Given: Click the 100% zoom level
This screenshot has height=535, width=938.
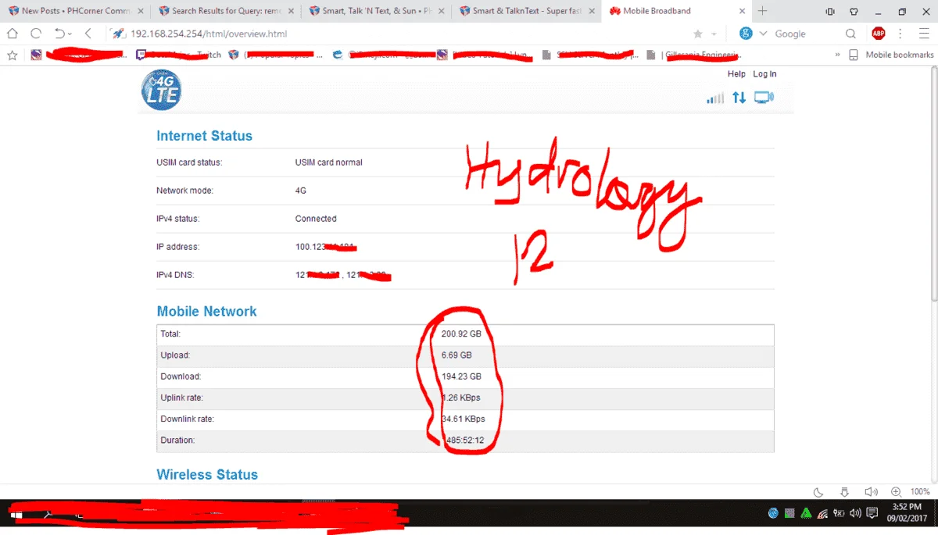Looking at the screenshot, I should tap(920, 492).
